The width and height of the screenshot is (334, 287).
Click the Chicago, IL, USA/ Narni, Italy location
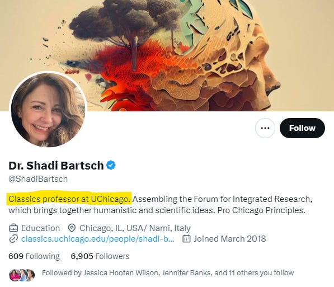click(135, 228)
